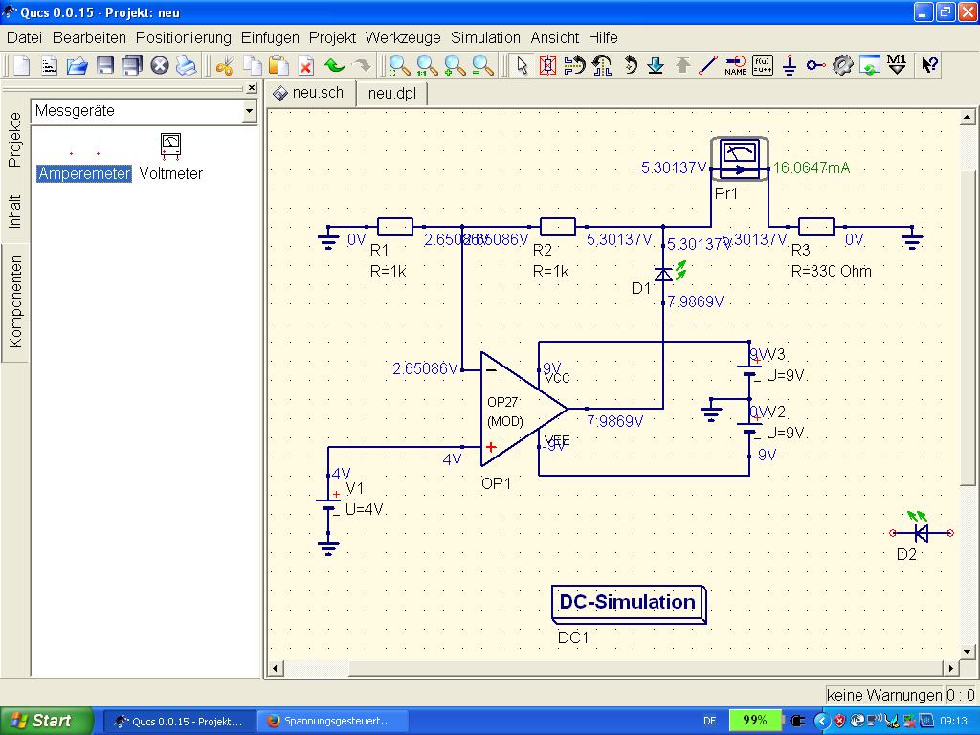The width and height of the screenshot is (980, 735).
Task: Mirror component about the X axis
Action: [574, 65]
